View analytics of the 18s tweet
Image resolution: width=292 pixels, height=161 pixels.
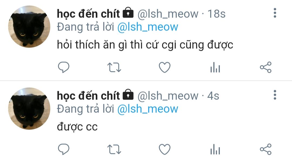click(215, 67)
